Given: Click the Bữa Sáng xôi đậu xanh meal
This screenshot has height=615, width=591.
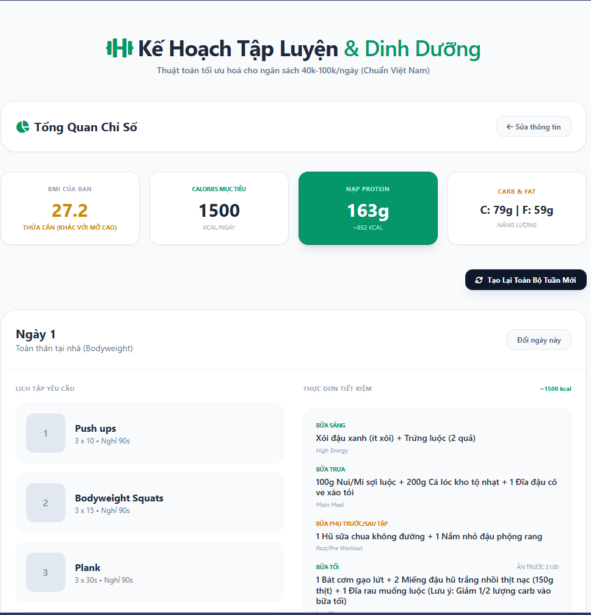Looking at the screenshot, I should pyautogui.click(x=396, y=438).
